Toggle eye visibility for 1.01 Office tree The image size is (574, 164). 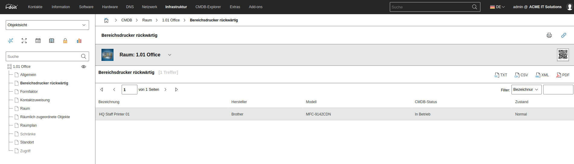point(84,67)
